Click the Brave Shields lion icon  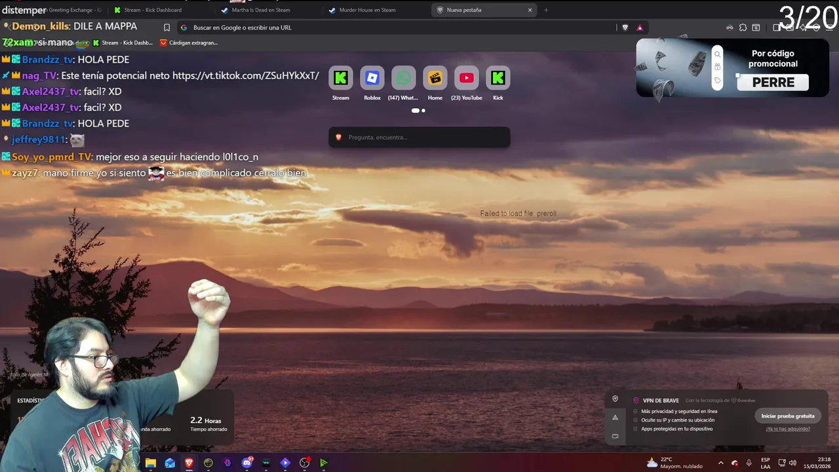tap(625, 28)
